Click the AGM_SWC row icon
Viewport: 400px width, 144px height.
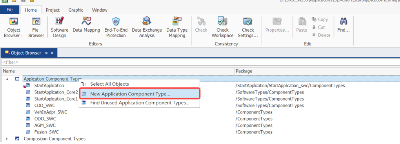click(x=28, y=126)
